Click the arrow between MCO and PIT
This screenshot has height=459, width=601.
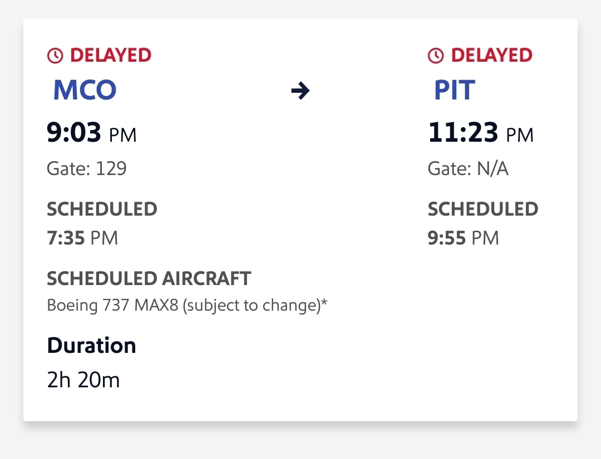pyautogui.click(x=300, y=91)
